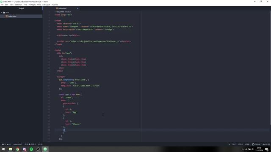Open the File menu
This screenshot has height=152, width=271.
(2, 5)
